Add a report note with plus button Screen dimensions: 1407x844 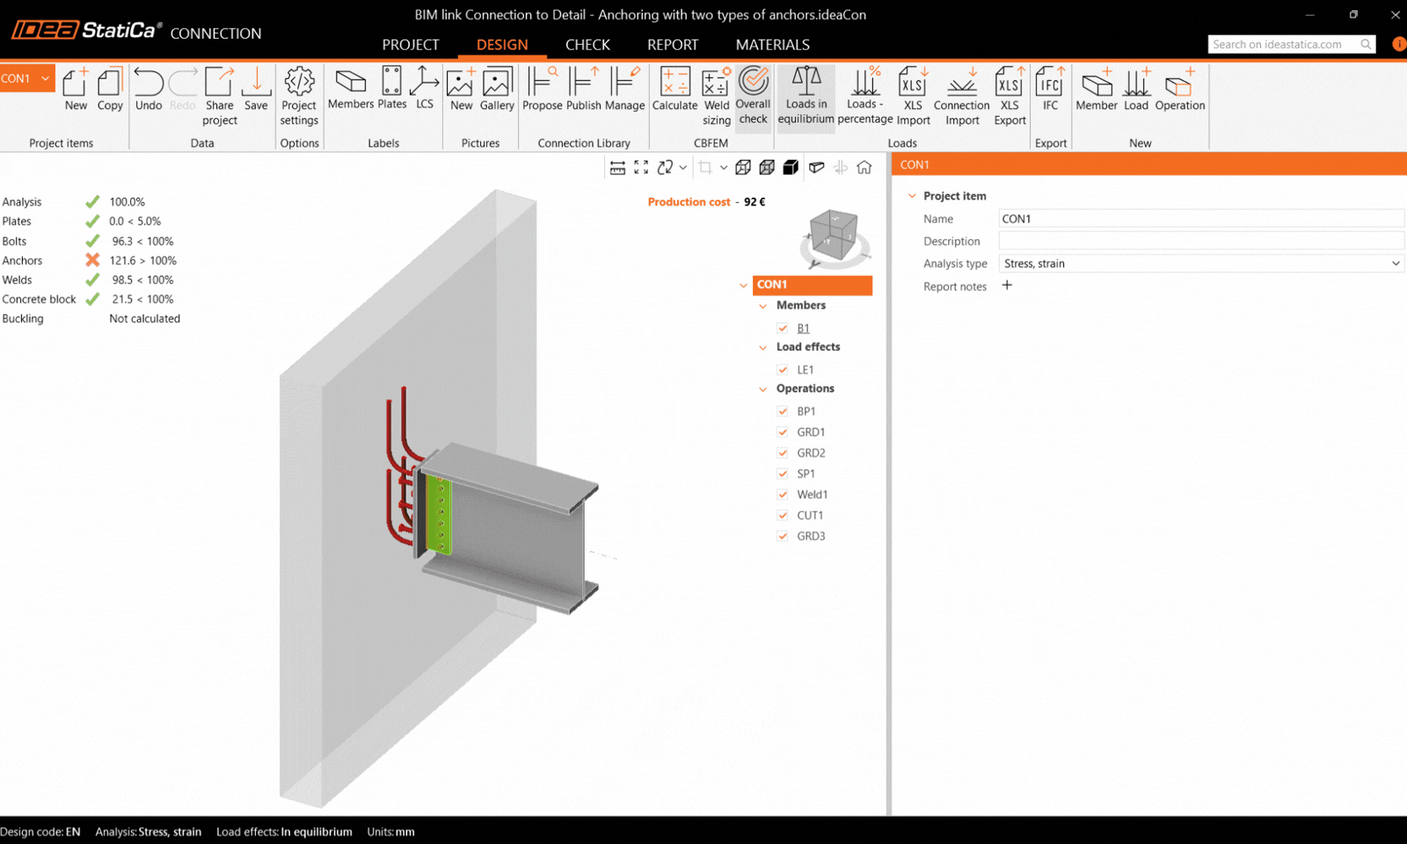click(1007, 286)
